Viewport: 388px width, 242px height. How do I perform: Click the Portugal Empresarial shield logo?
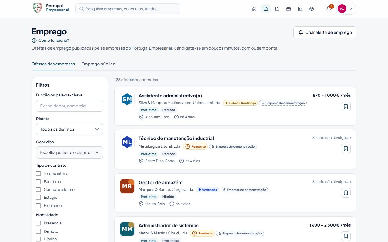tap(37, 8)
